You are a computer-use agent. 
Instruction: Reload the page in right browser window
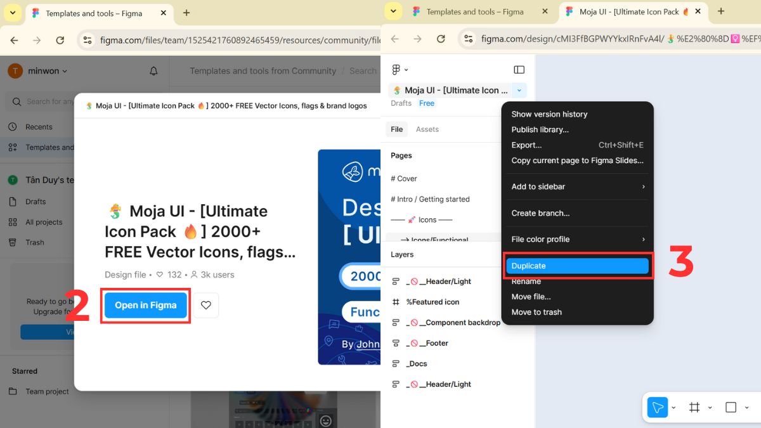[x=441, y=39]
